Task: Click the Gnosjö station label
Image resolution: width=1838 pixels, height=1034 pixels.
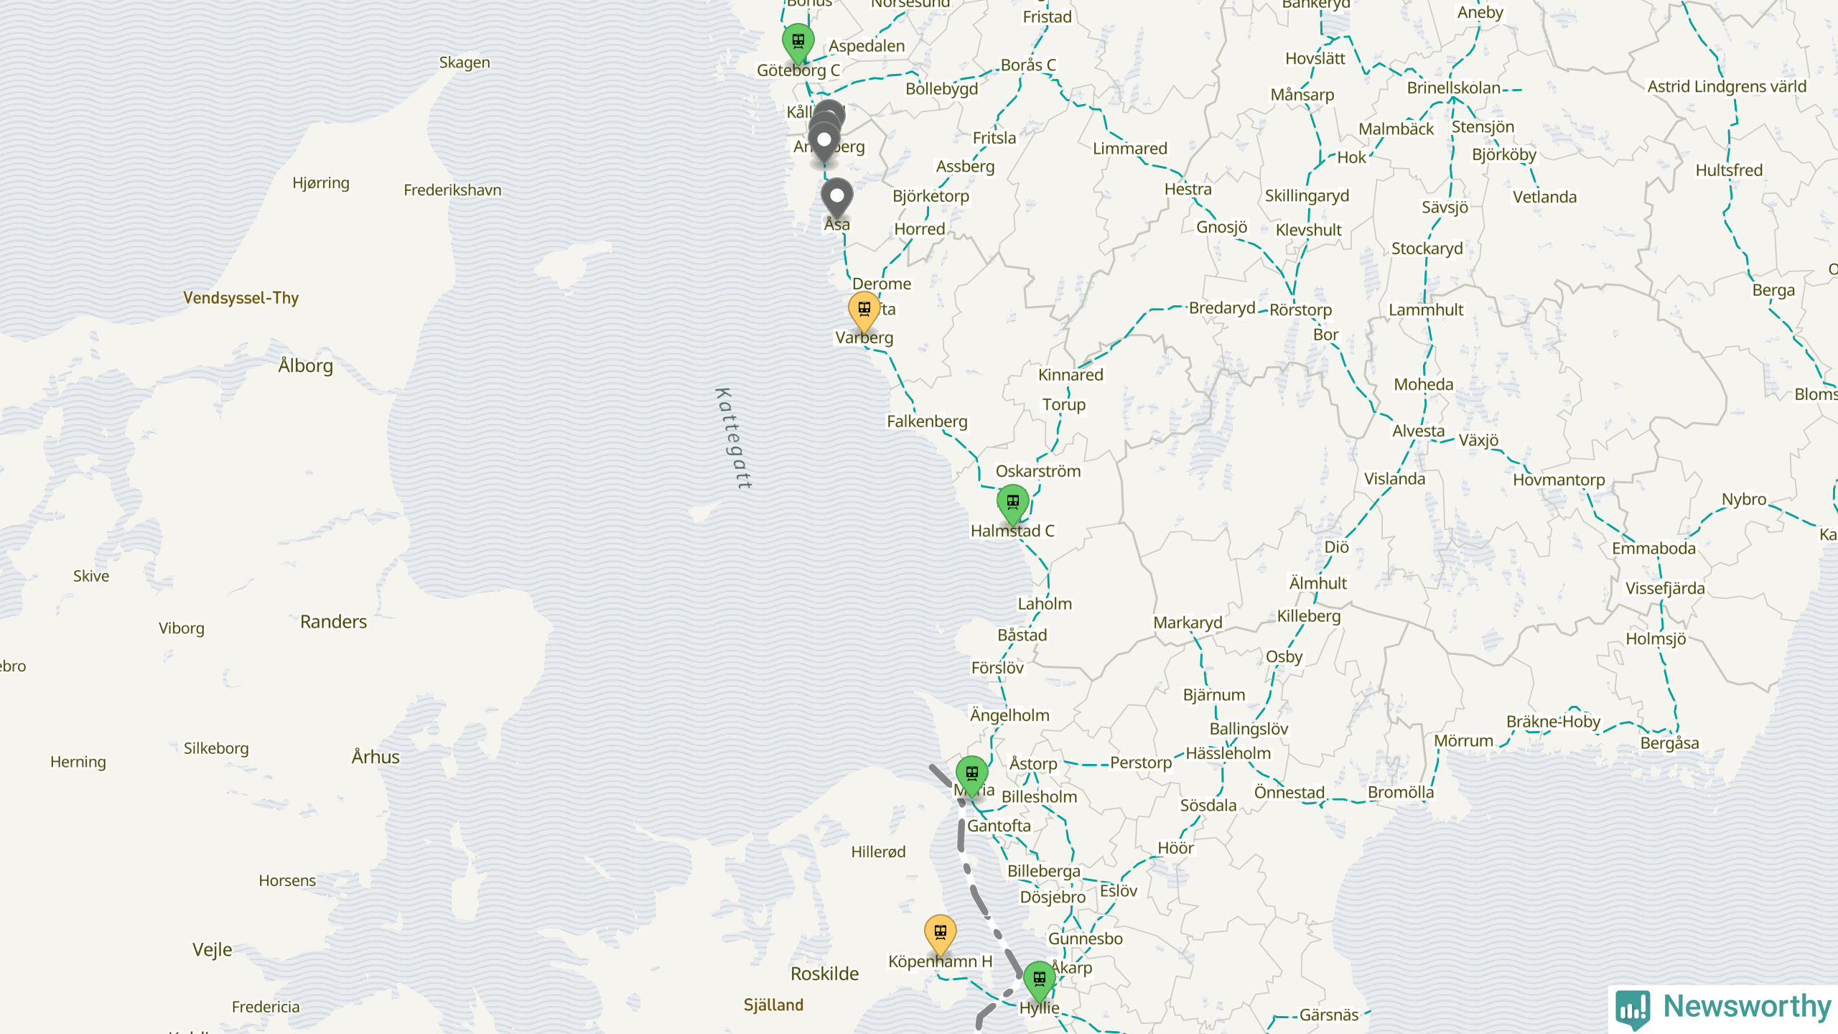Action: click(1221, 227)
